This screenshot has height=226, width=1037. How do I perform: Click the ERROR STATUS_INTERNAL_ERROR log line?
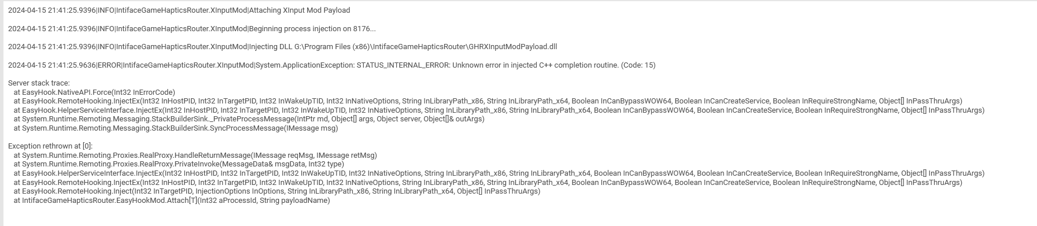331,65
